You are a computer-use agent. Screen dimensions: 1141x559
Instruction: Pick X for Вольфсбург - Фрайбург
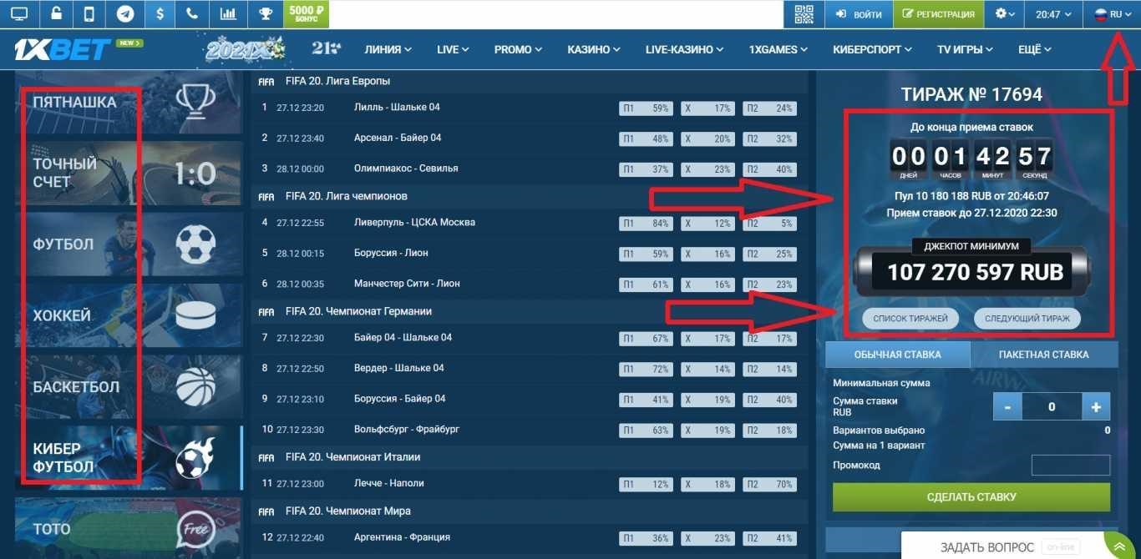(707, 431)
